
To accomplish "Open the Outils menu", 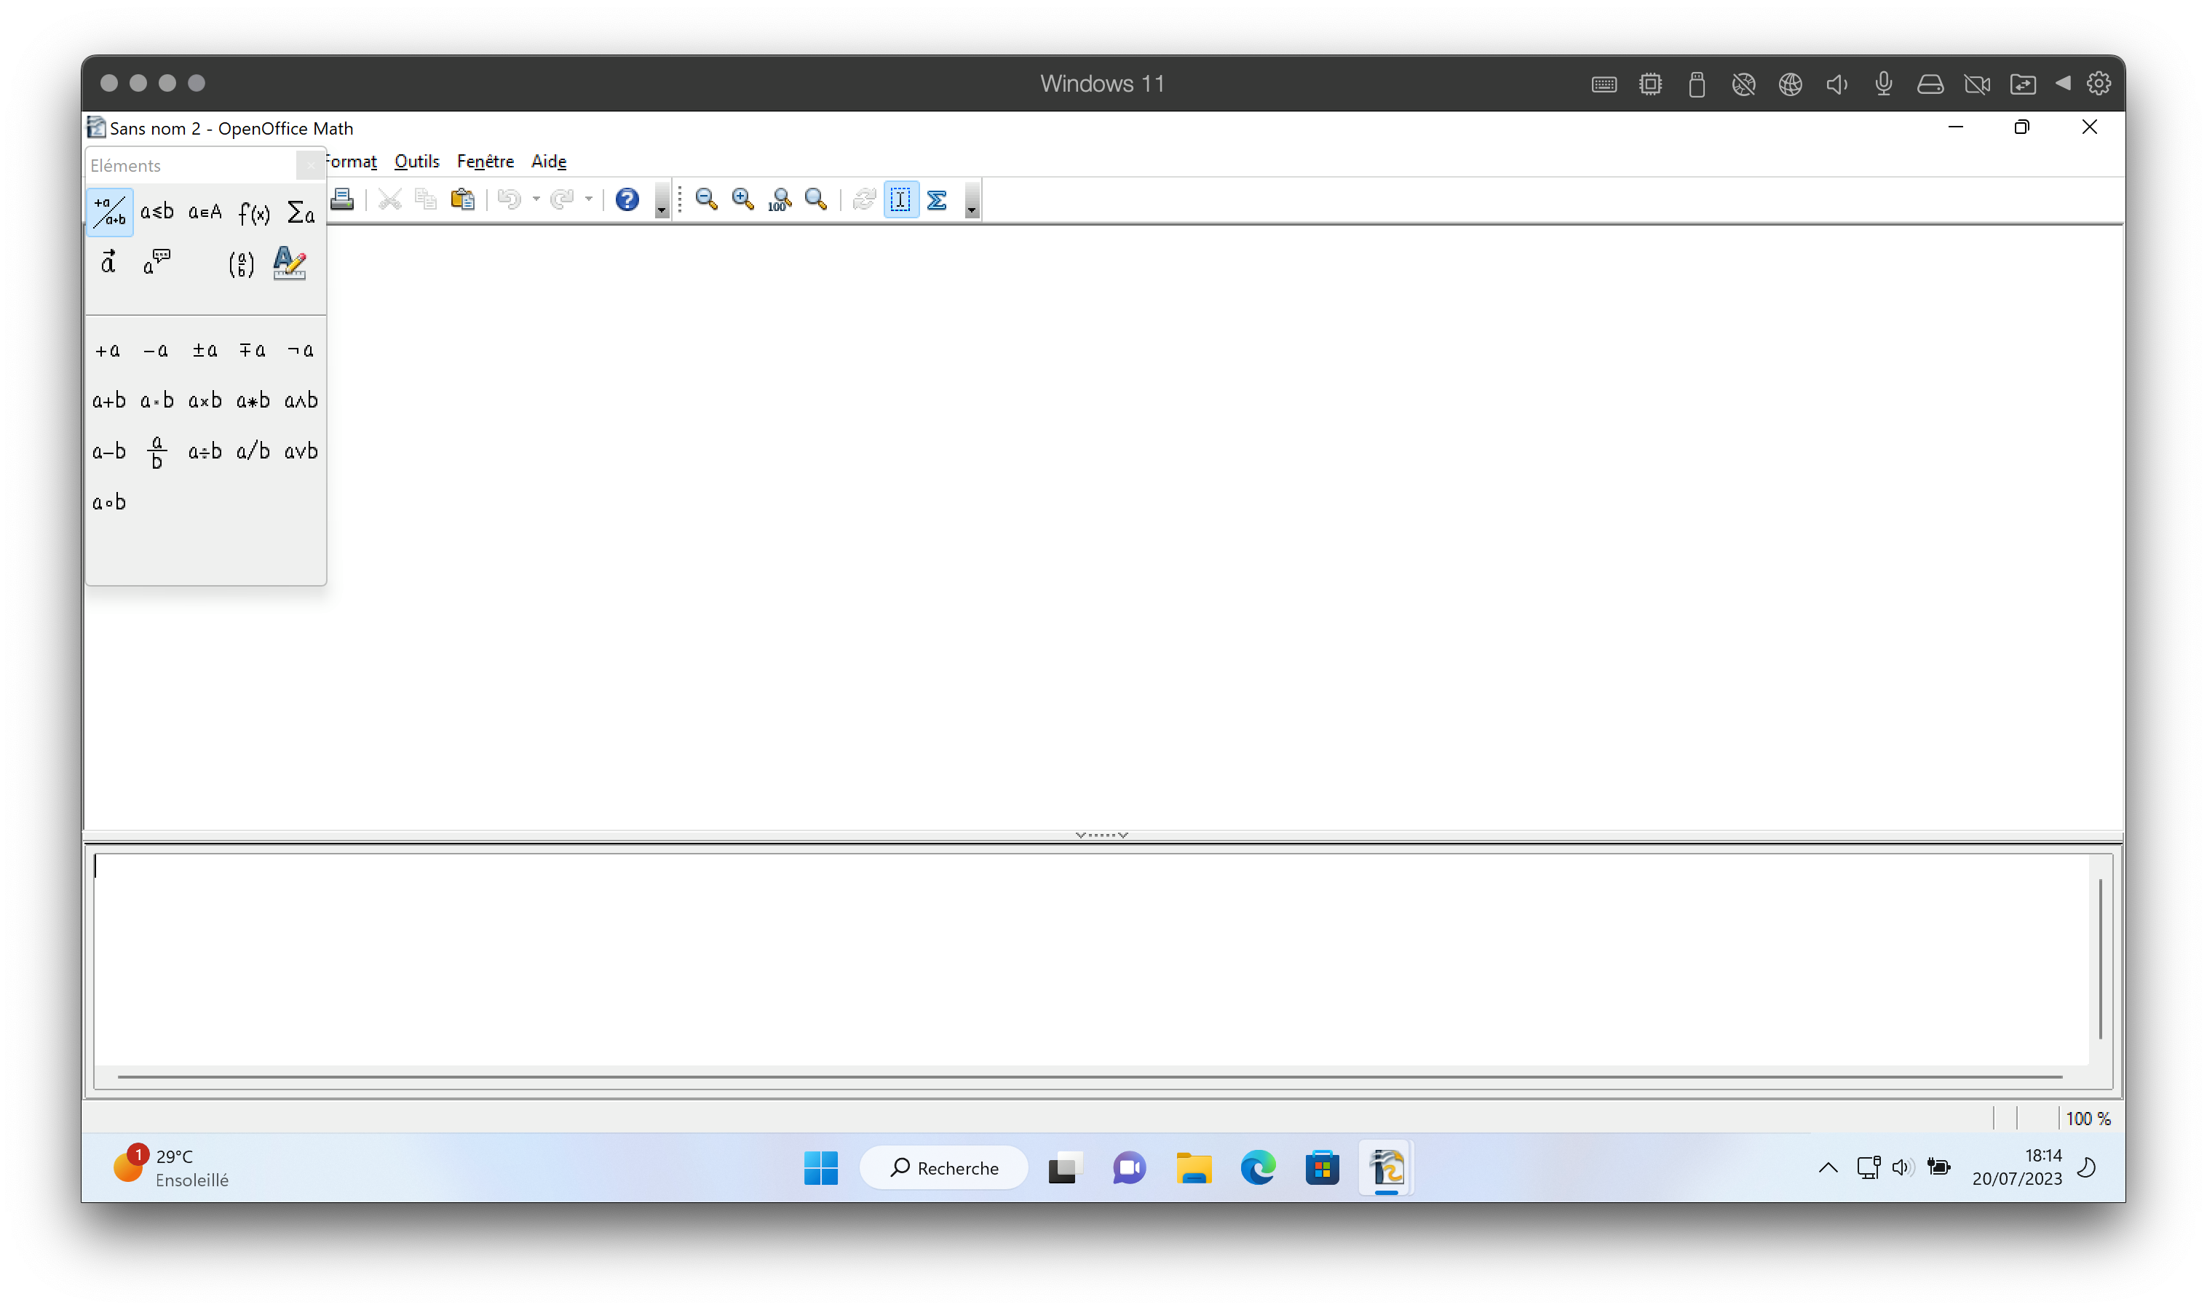I will point(416,162).
